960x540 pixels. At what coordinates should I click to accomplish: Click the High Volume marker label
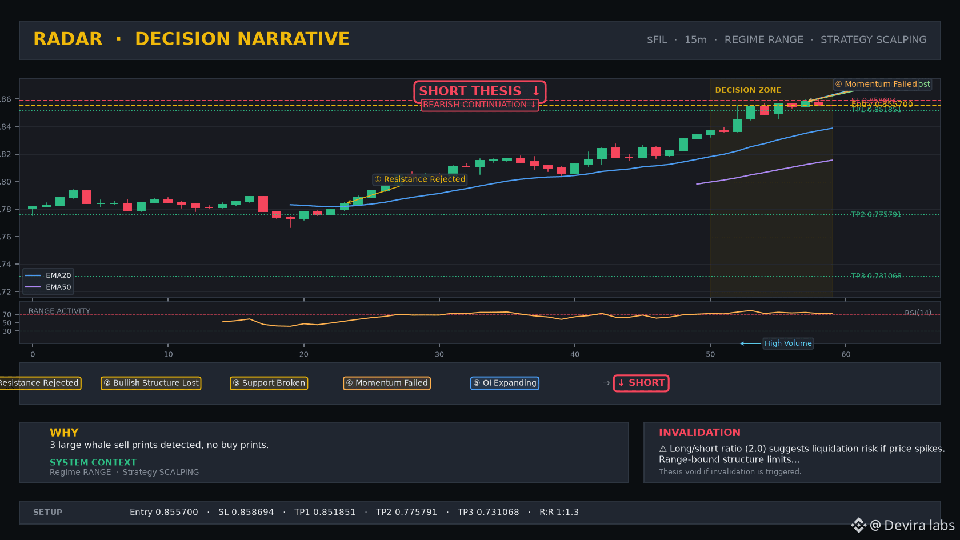788,343
